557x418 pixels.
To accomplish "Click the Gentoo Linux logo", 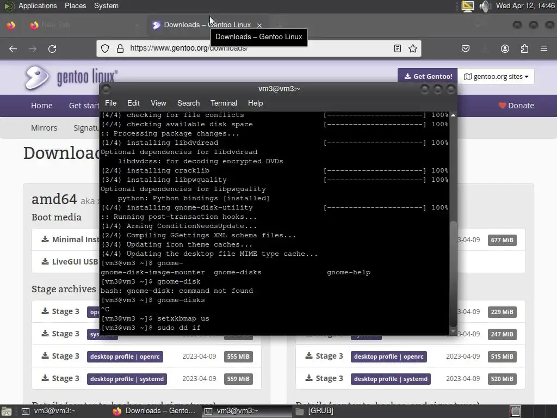I will 71,77.
